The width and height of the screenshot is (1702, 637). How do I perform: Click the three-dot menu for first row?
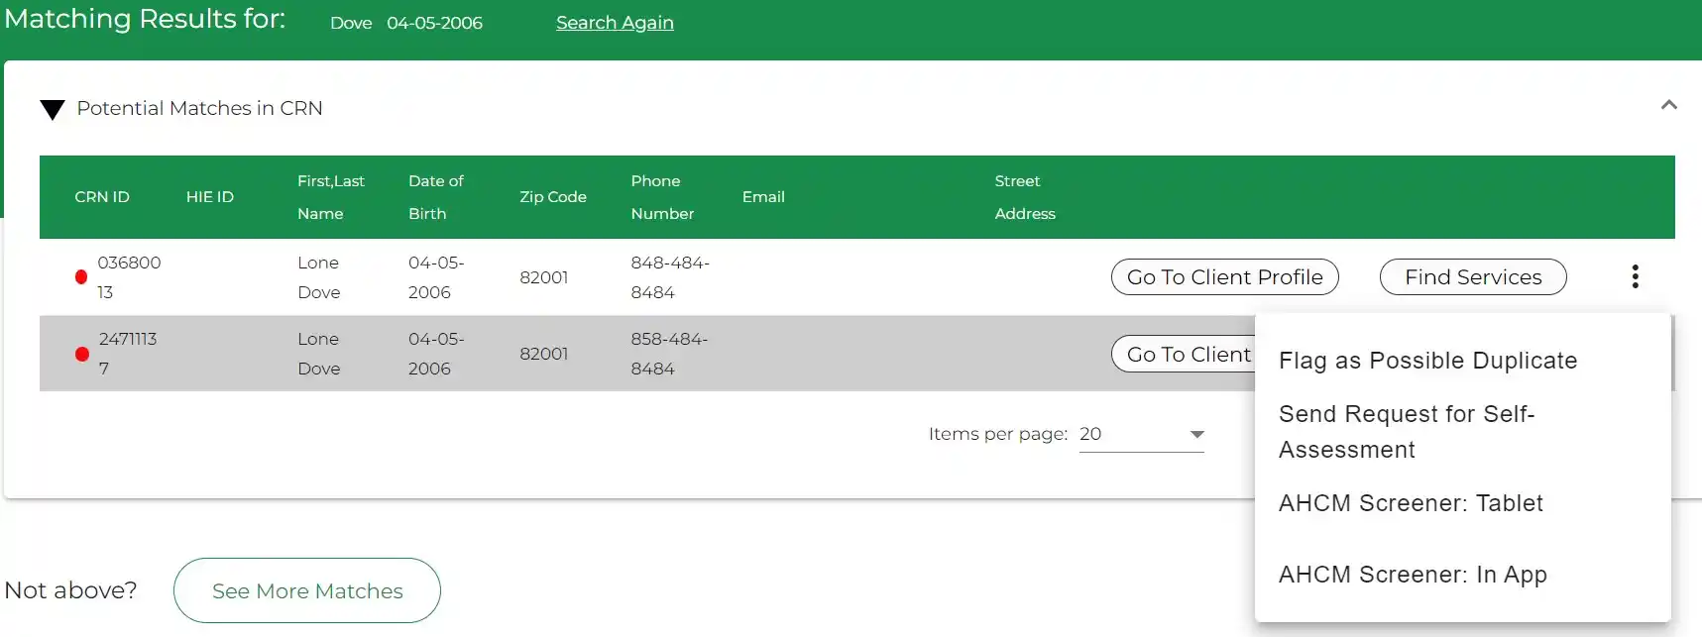click(x=1635, y=276)
